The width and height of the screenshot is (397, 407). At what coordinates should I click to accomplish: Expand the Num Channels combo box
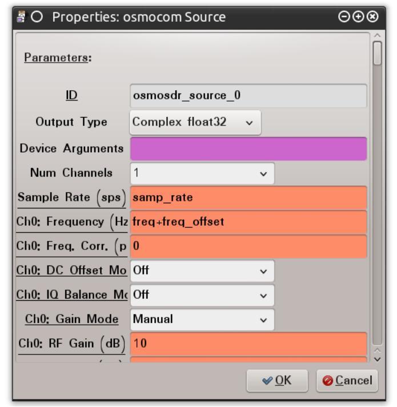[x=202, y=173]
